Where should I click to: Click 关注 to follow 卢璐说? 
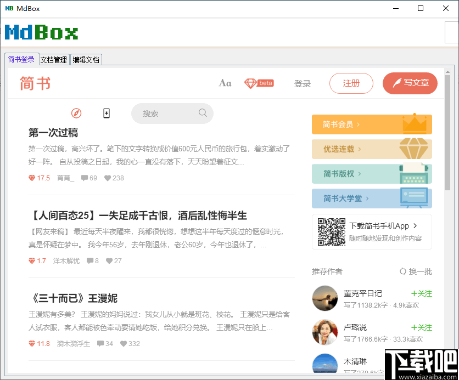pos(421,327)
